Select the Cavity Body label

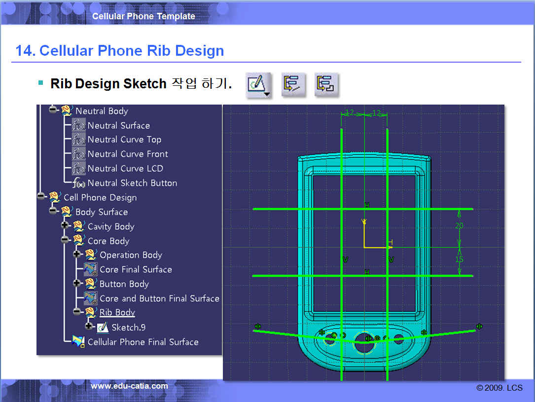[x=111, y=226]
